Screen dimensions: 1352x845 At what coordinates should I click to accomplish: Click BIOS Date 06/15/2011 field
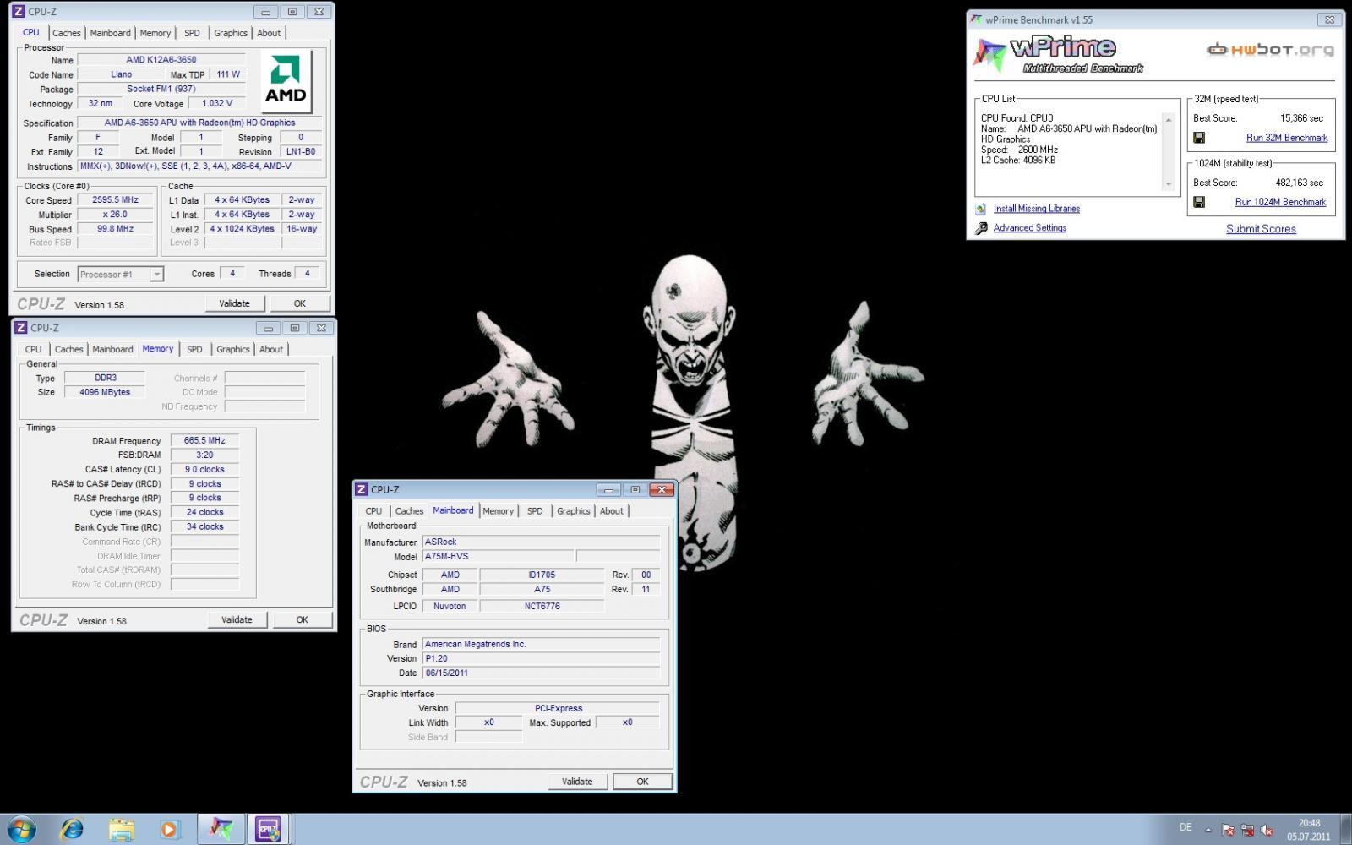[541, 673]
